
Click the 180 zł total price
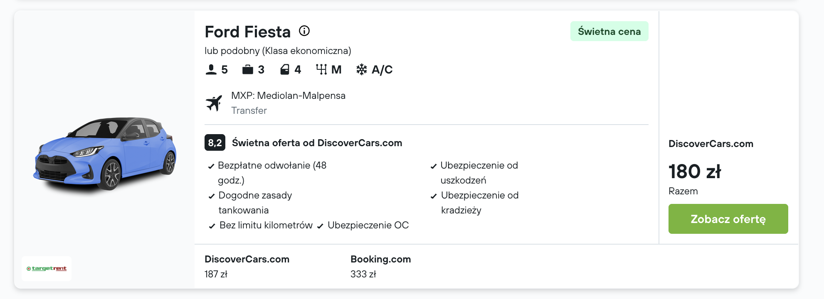coord(695,172)
